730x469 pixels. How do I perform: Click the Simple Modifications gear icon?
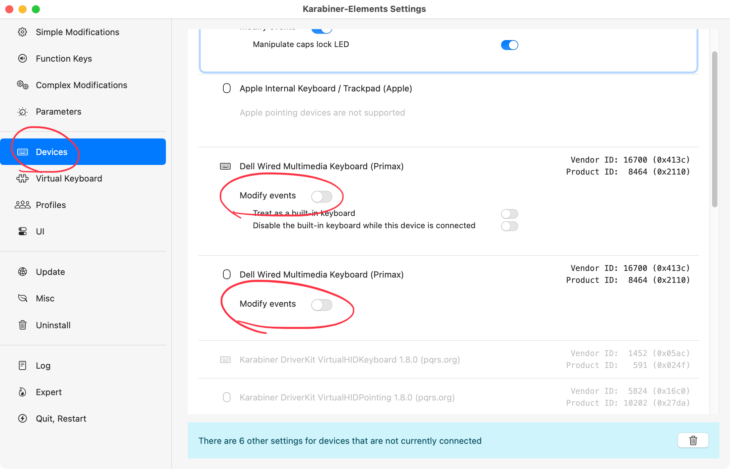[x=23, y=32]
